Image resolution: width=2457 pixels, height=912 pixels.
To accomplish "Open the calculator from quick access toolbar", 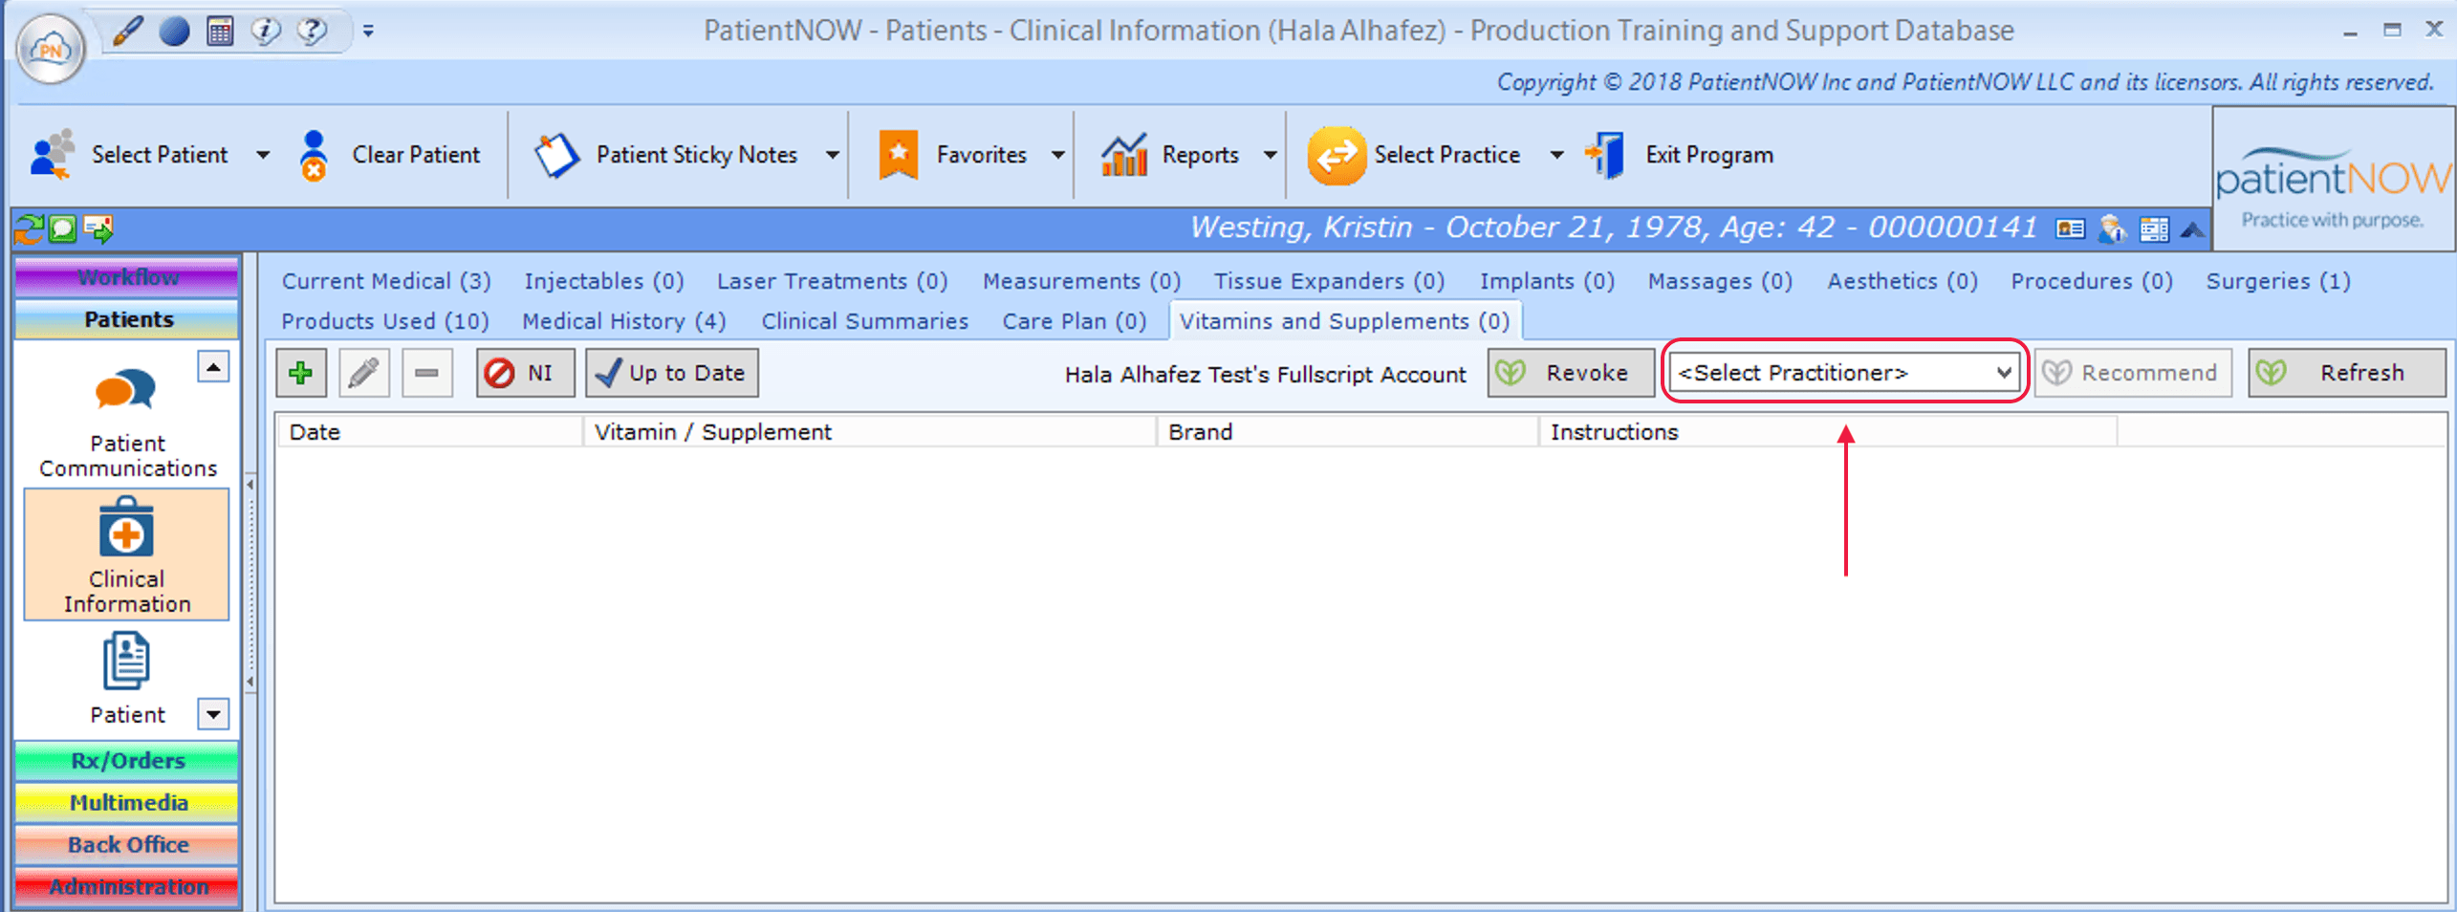I will (x=220, y=32).
